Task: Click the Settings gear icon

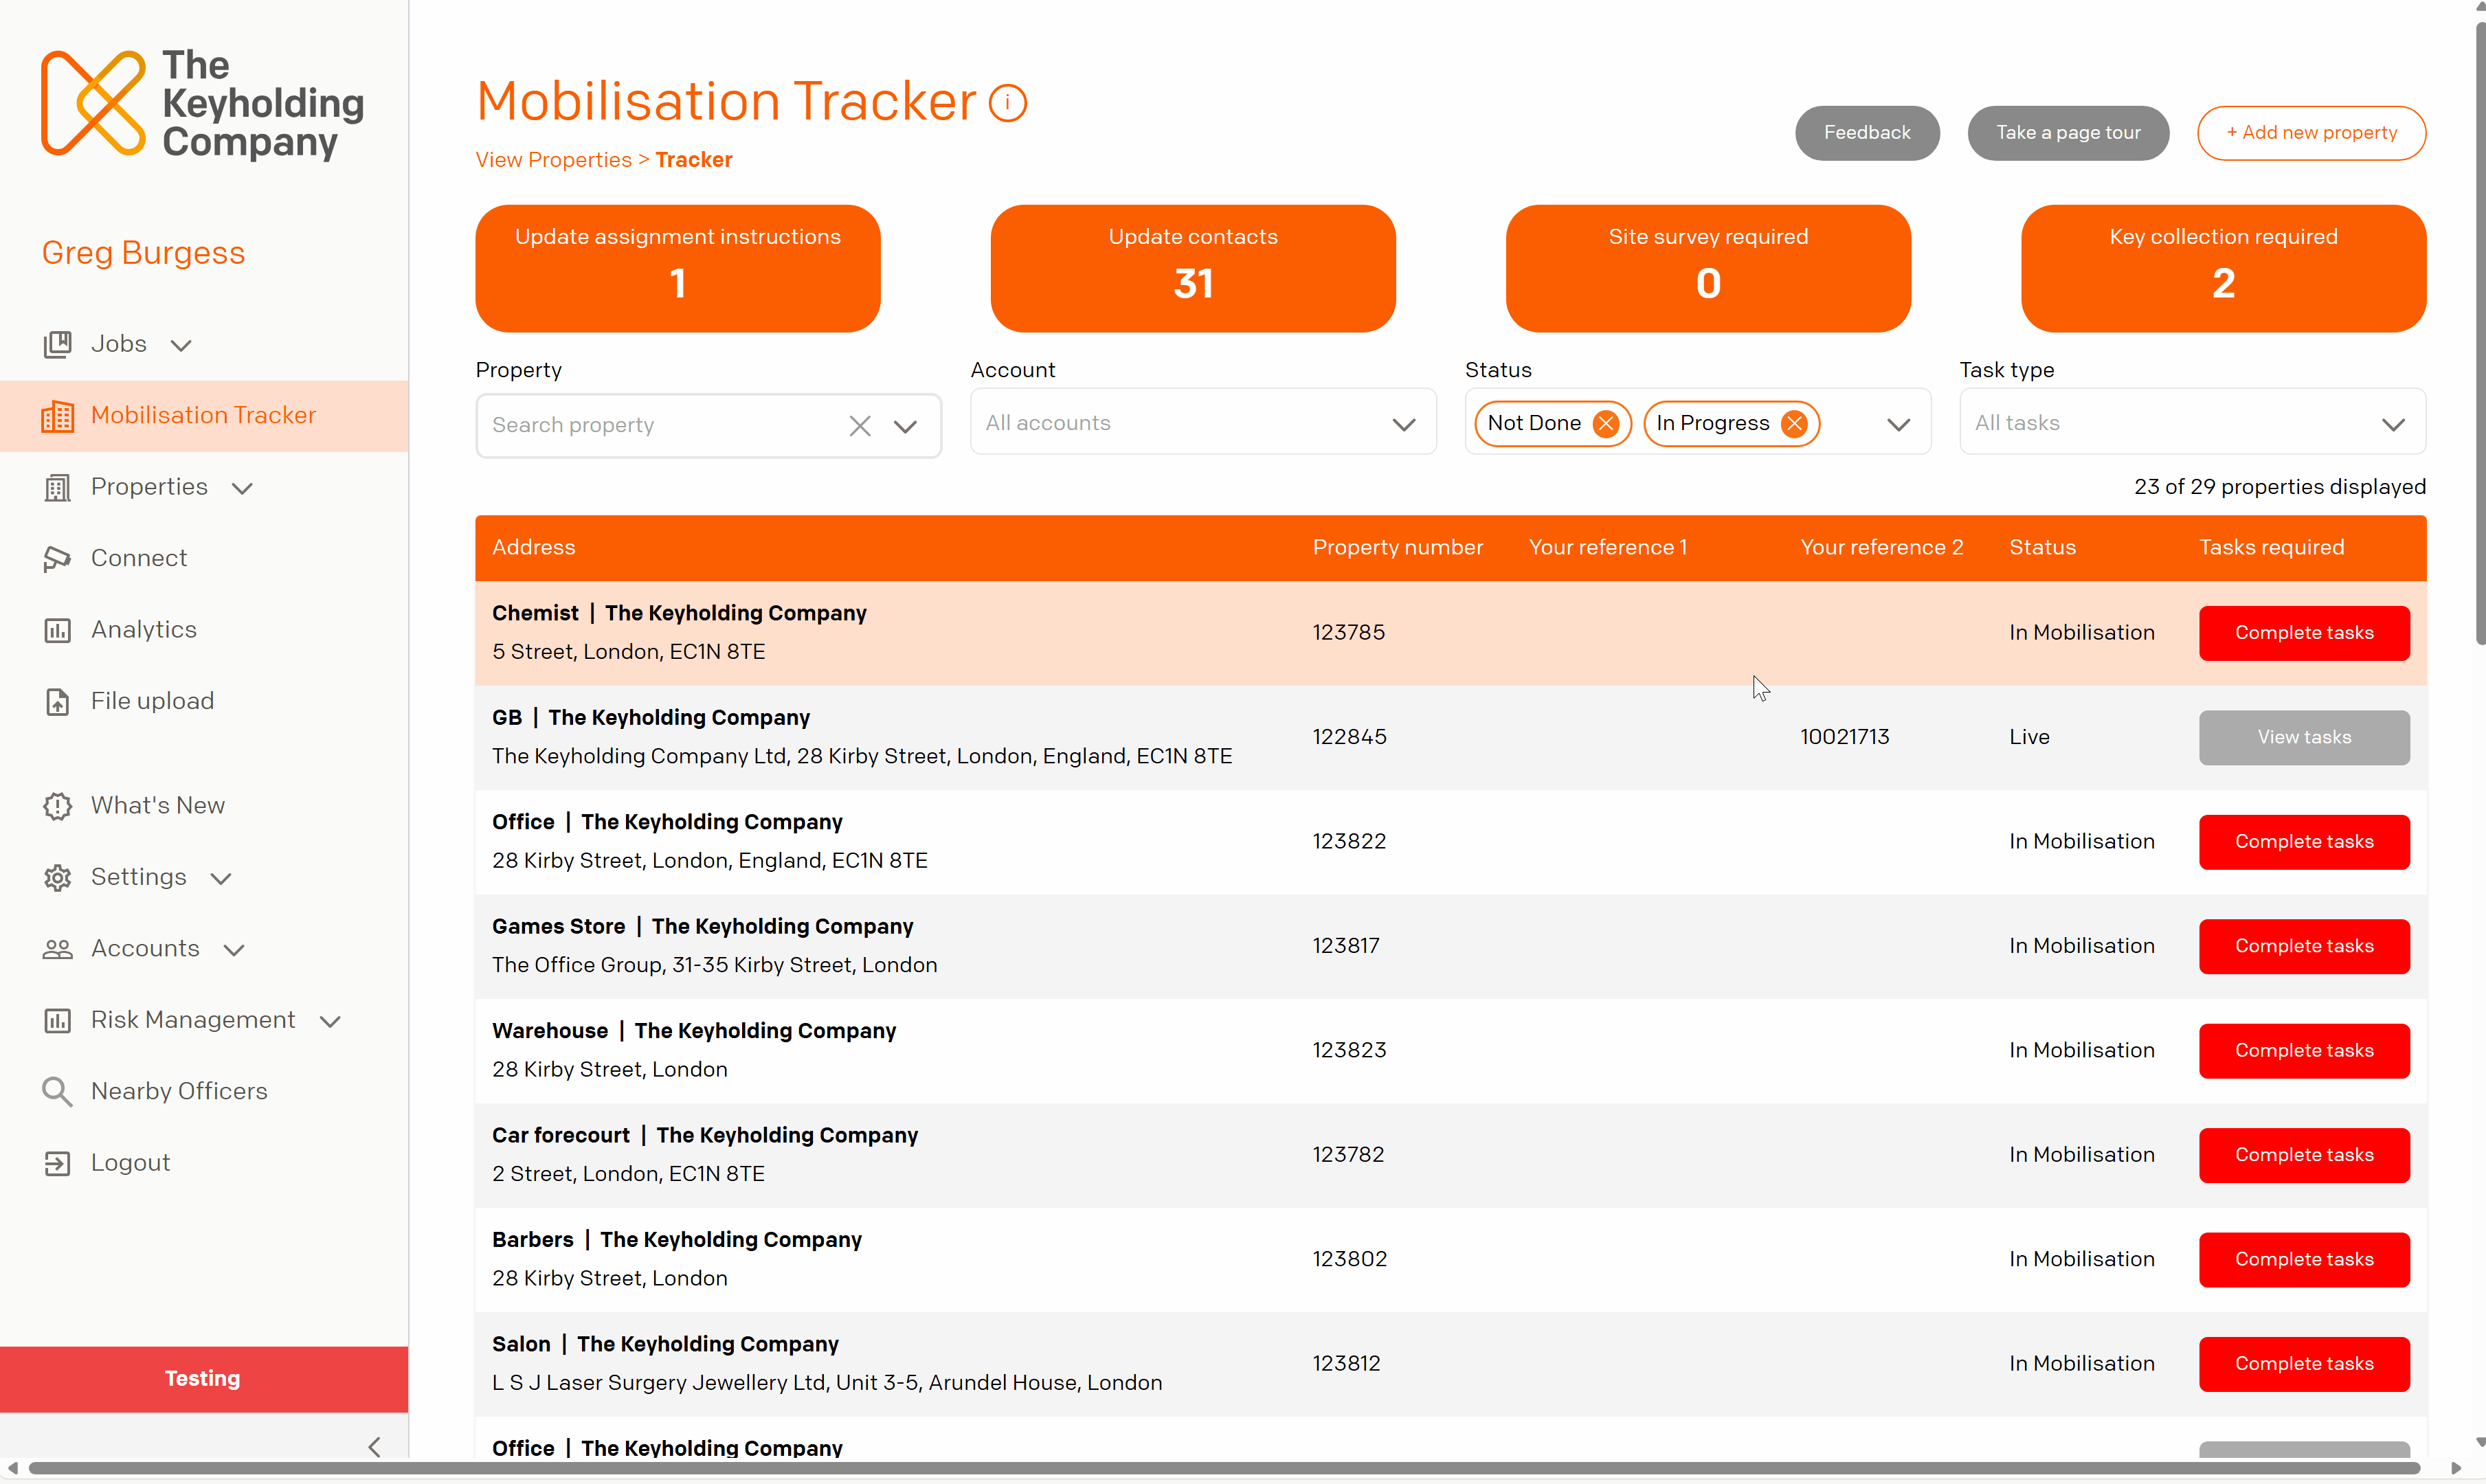Action: coord(57,878)
